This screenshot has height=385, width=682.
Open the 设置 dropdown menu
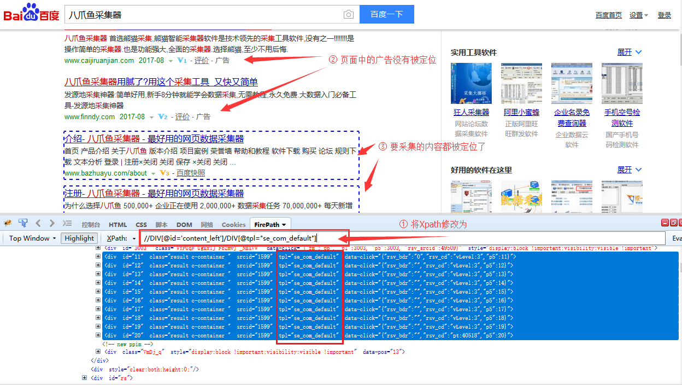(638, 15)
